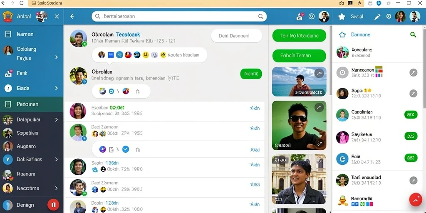The width and height of the screenshot is (426, 213).
Task: Expand the Glade sidebar item arrow
Action: [x=57, y=88]
